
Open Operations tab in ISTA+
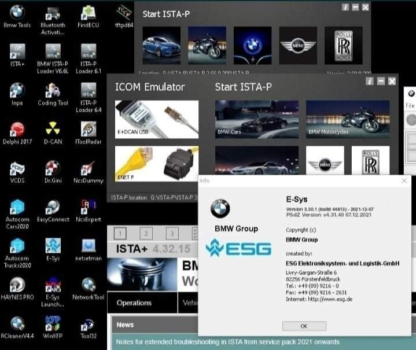(x=142, y=303)
